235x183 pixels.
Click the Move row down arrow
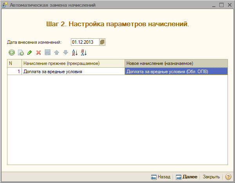(65, 52)
